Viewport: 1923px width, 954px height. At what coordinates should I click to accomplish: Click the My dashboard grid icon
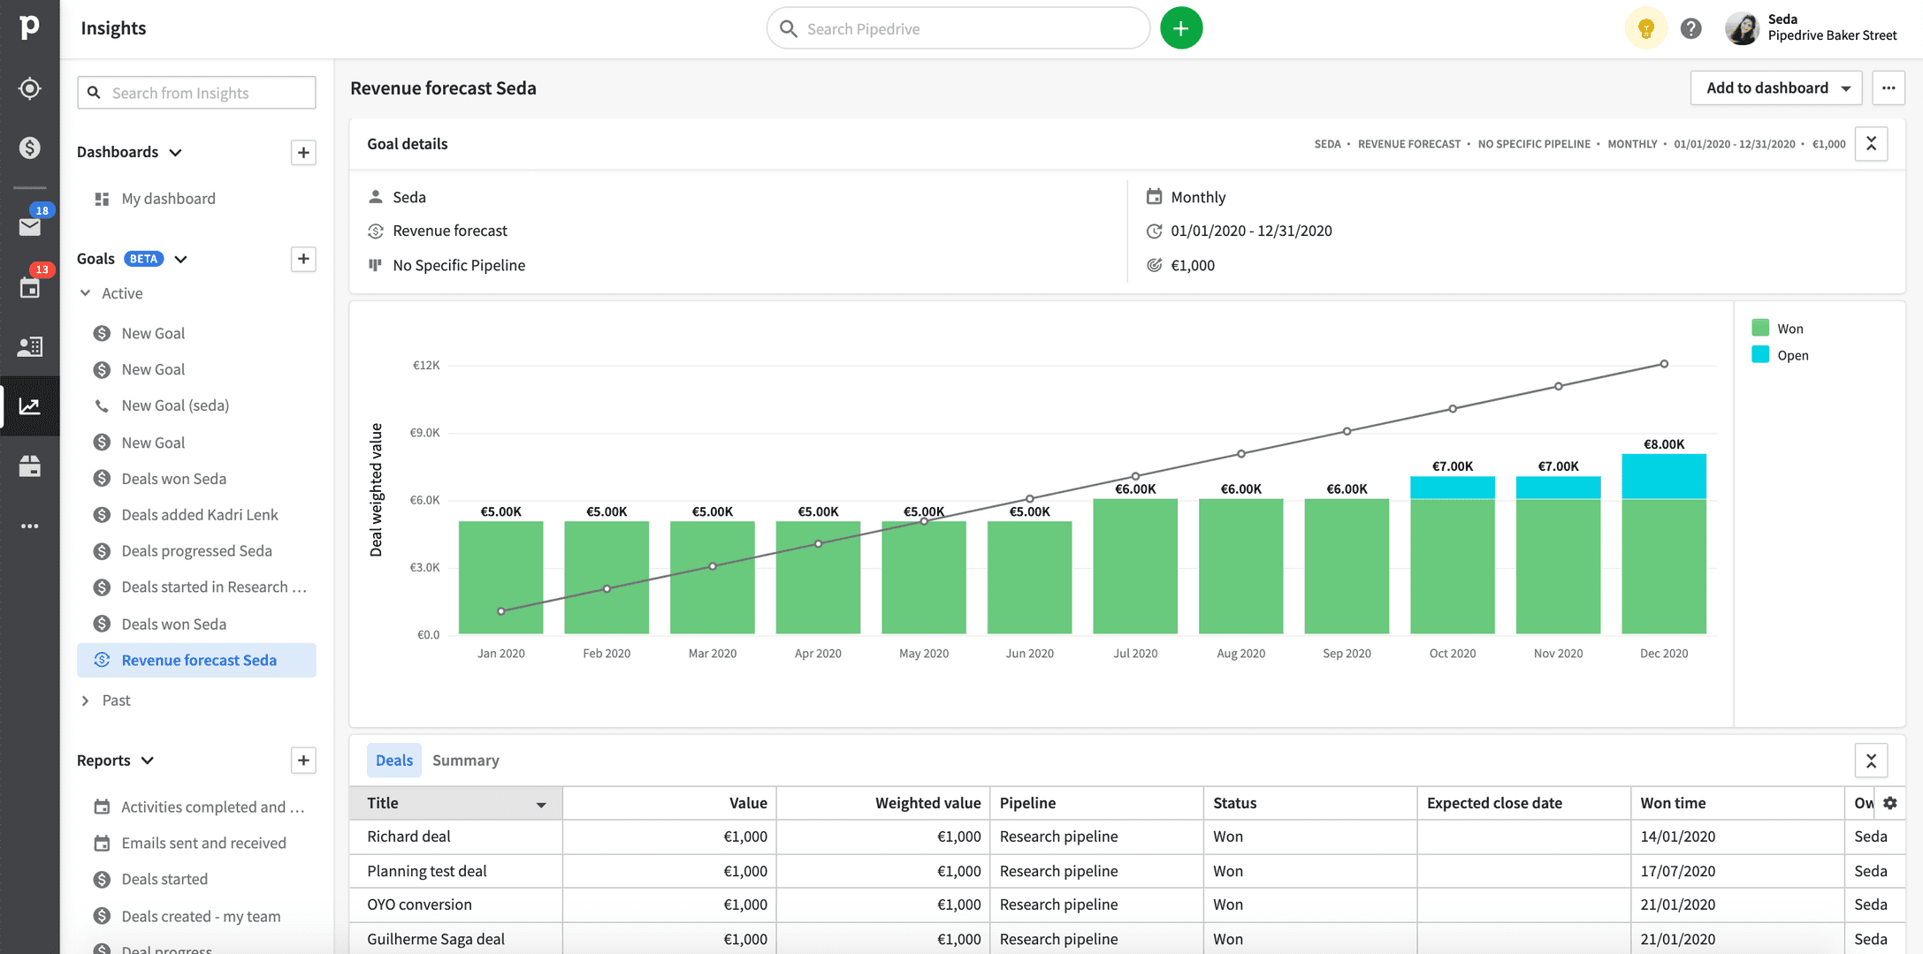point(102,199)
